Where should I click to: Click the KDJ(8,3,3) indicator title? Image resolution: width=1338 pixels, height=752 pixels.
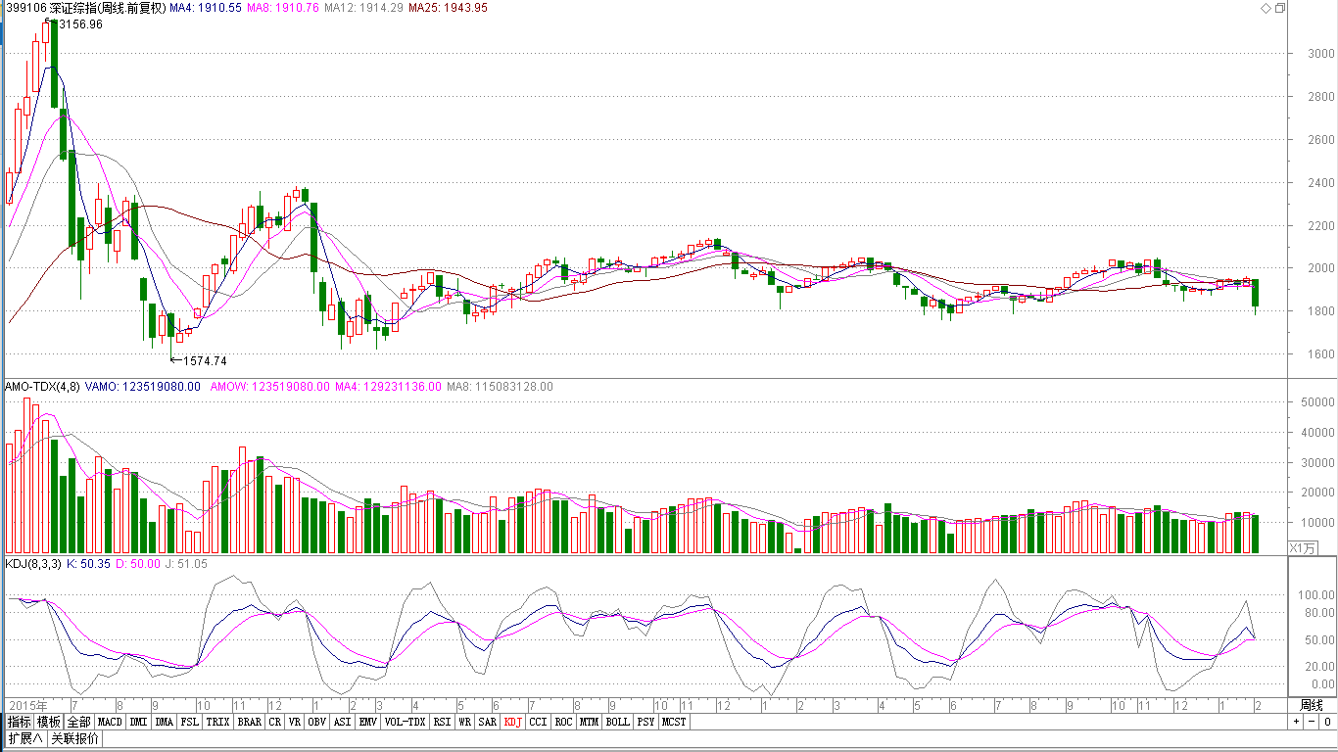tap(33, 564)
